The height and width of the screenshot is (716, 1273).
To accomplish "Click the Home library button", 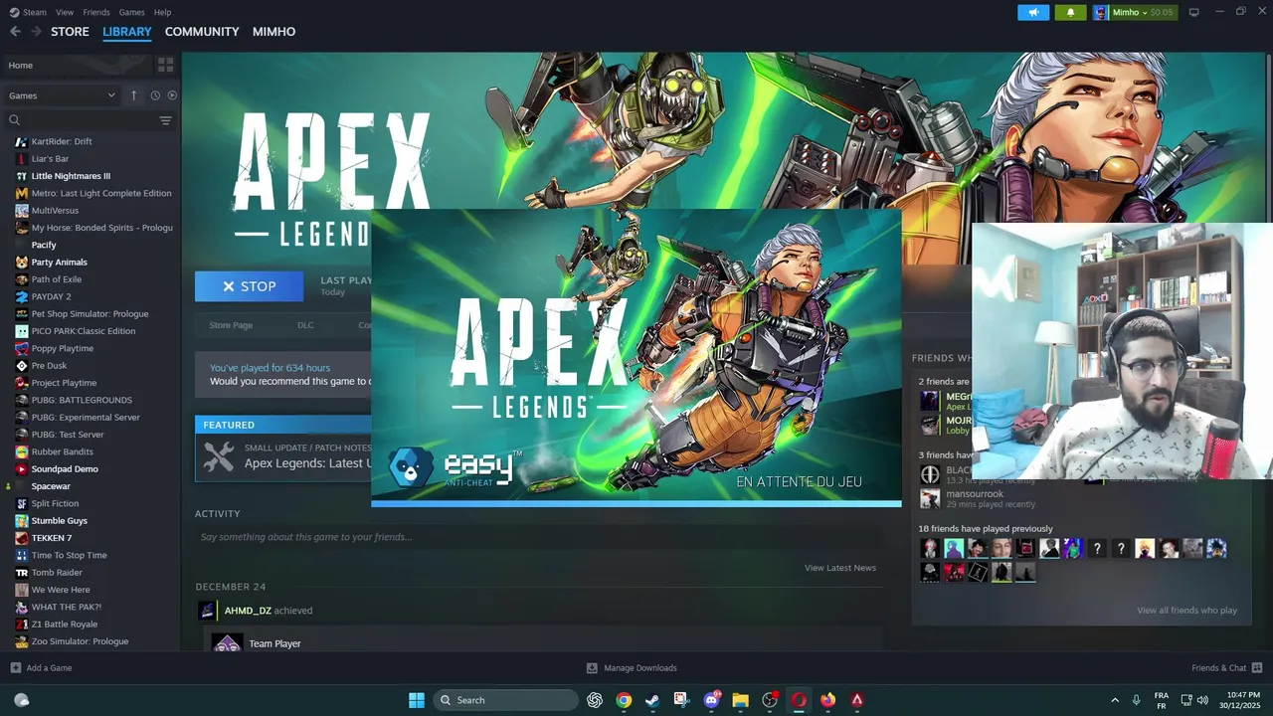I will [76, 65].
